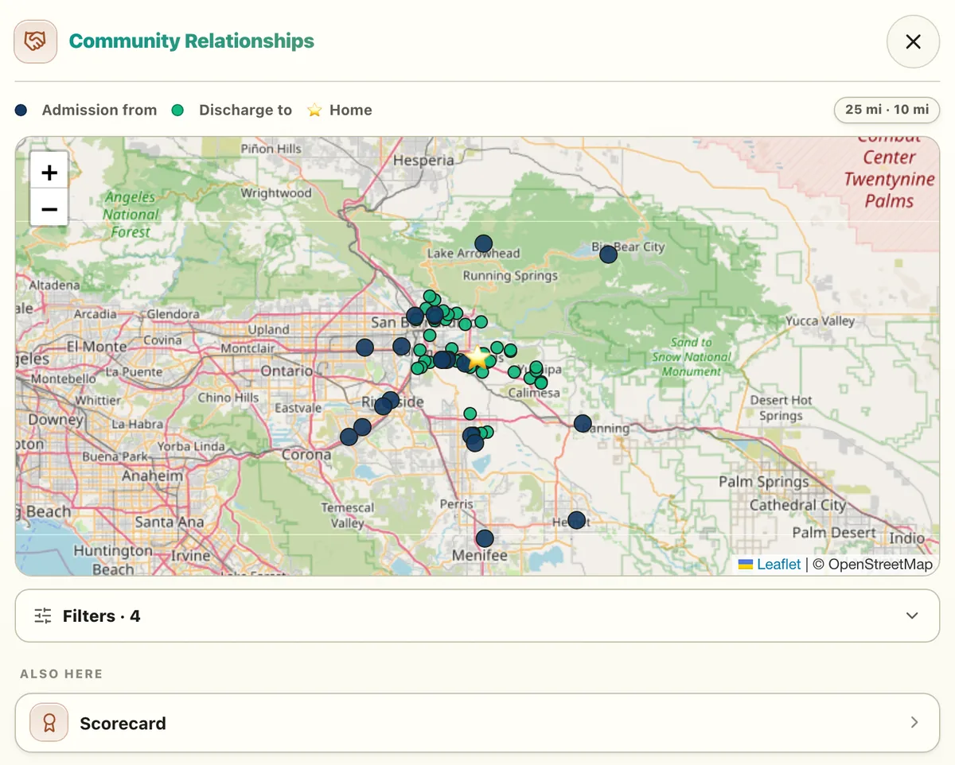This screenshot has height=765, width=955.
Task: Click the filters sliders icon
Action: point(43,615)
